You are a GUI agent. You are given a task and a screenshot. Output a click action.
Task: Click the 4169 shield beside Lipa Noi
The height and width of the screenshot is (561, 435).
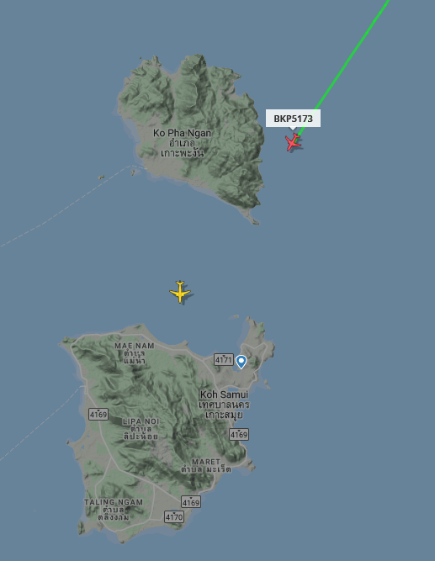pos(98,415)
